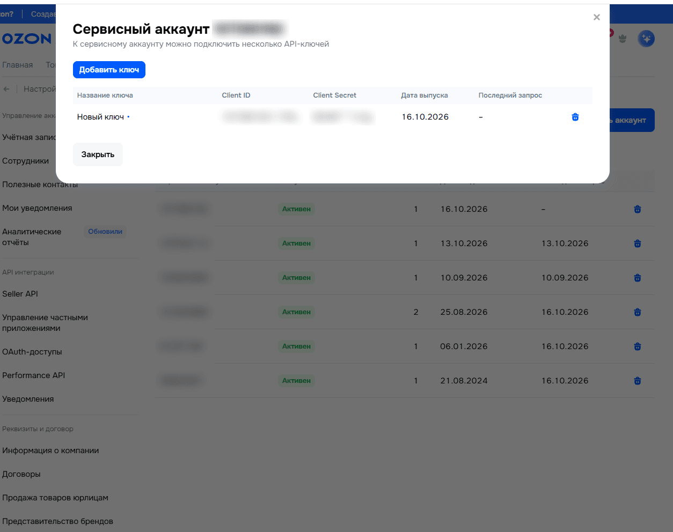
Task: Open 'Договоры' in the sidebar
Action: pos(21,474)
